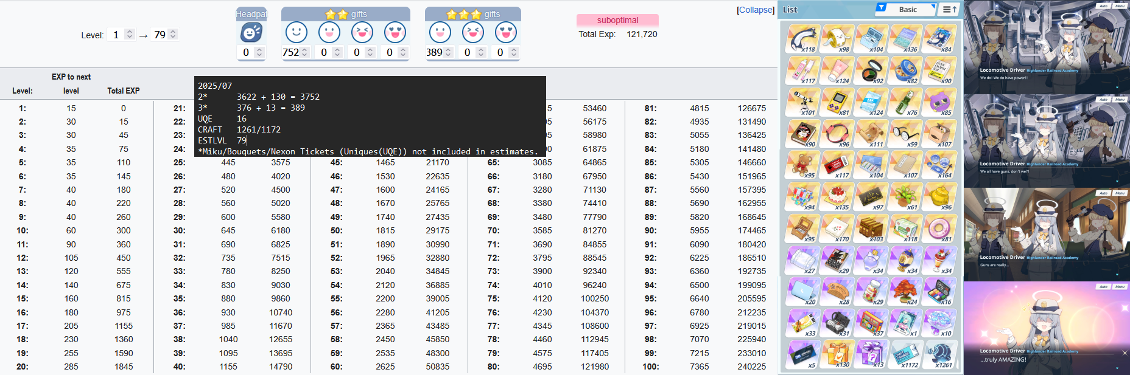Select the 3-star gifts heart-eyes face
The width and height of the screenshot is (1130, 375).
coord(506,32)
